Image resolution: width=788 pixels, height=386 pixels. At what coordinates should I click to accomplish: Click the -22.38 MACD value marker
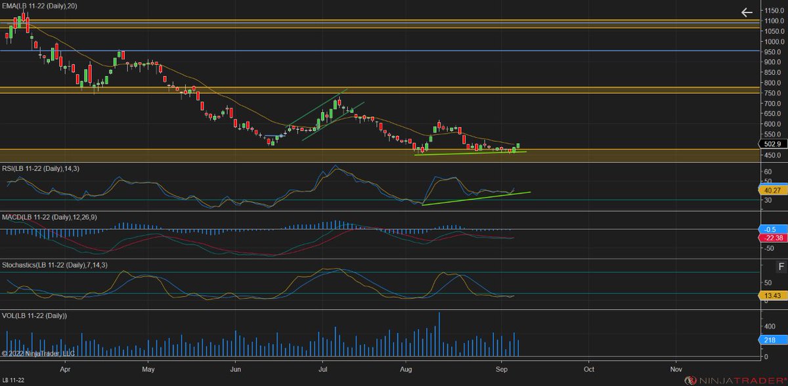click(773, 238)
